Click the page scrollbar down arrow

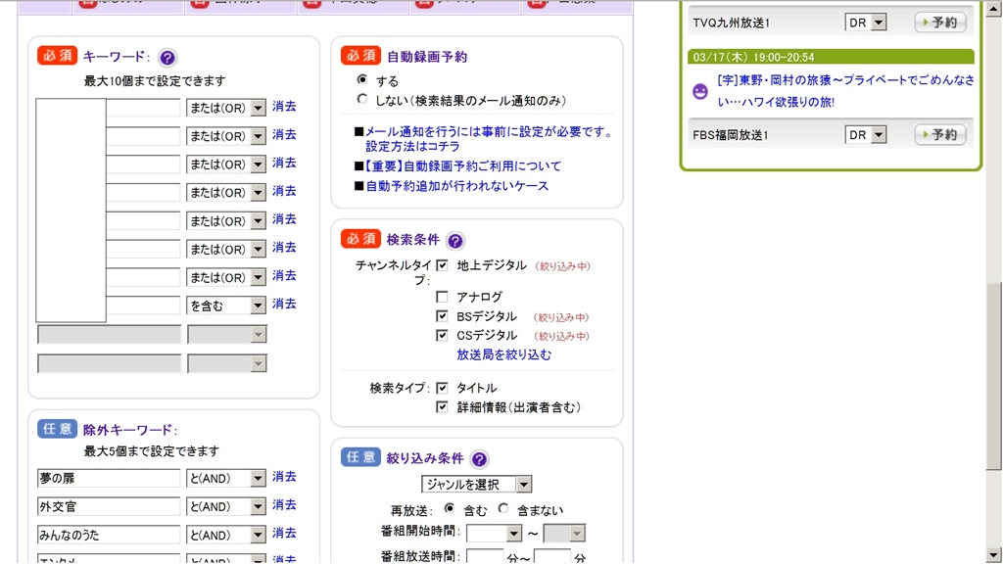[x=993, y=555]
